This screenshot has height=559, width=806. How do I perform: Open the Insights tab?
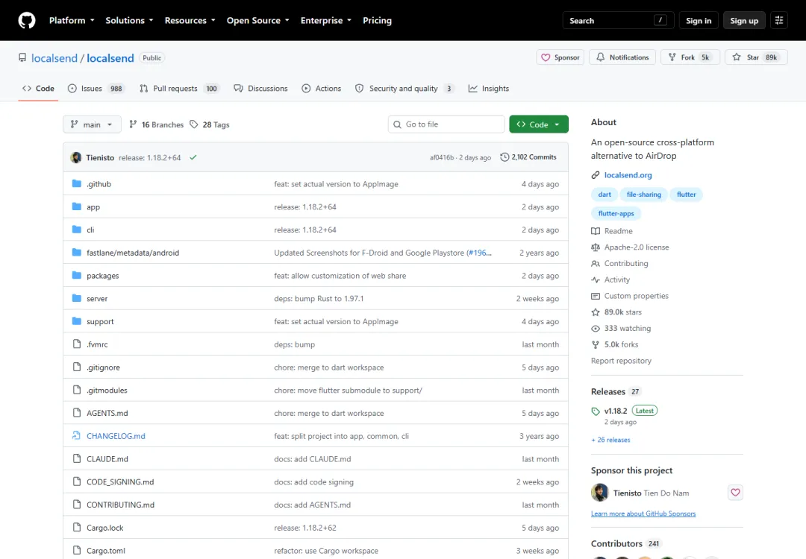(x=489, y=88)
